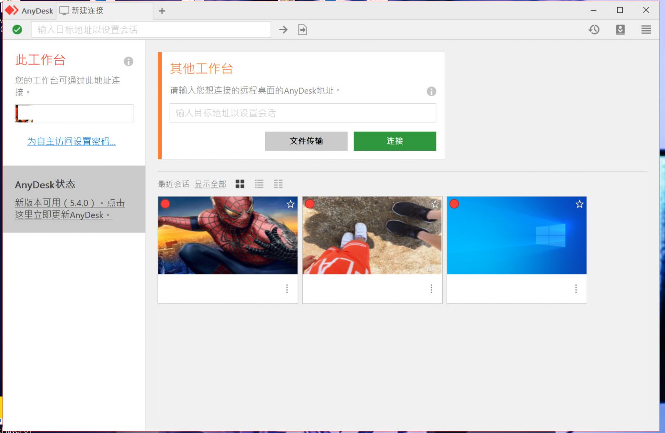The width and height of the screenshot is (665, 433).
Task: Click the connect arrow next to address bar
Action: click(283, 29)
